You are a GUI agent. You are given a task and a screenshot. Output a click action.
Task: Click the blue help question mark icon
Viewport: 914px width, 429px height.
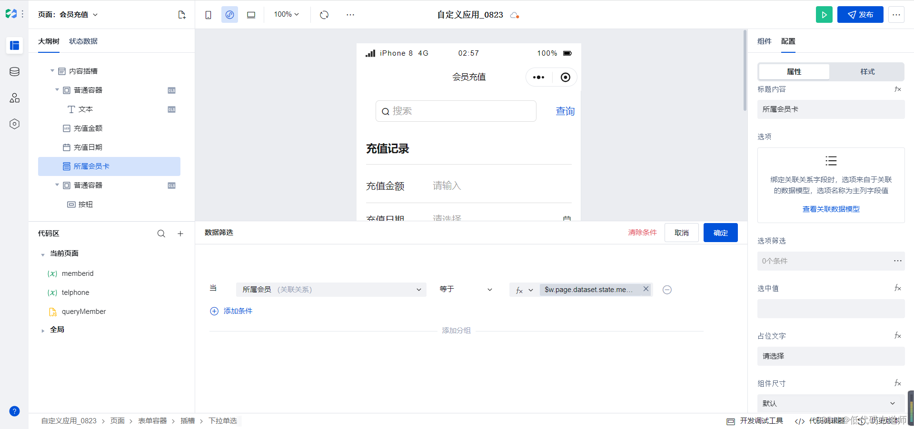point(14,411)
